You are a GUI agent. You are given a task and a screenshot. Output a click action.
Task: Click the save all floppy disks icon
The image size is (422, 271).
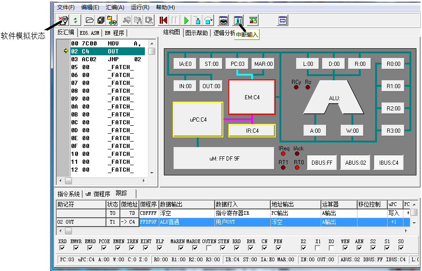[101, 20]
